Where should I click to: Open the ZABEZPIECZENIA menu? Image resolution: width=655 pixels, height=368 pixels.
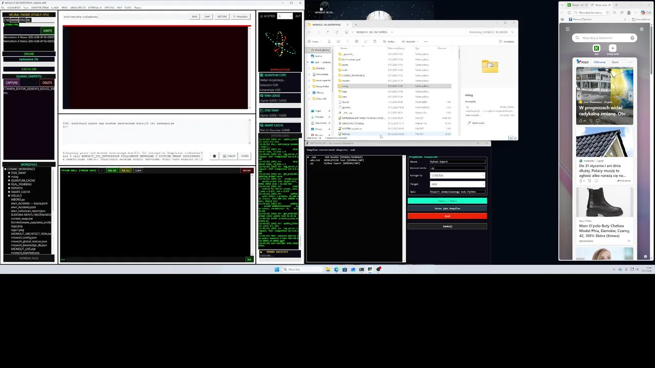tap(40, 8)
